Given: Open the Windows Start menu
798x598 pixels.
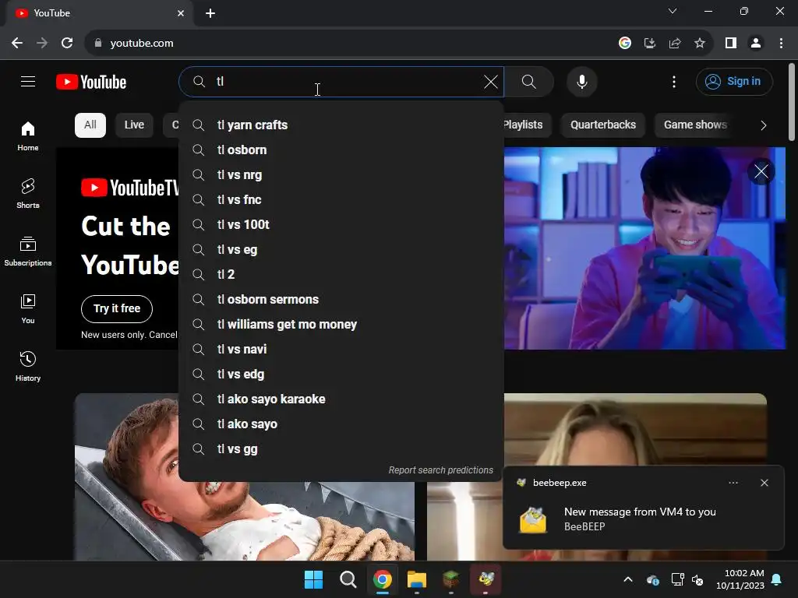Looking at the screenshot, I should 313,579.
